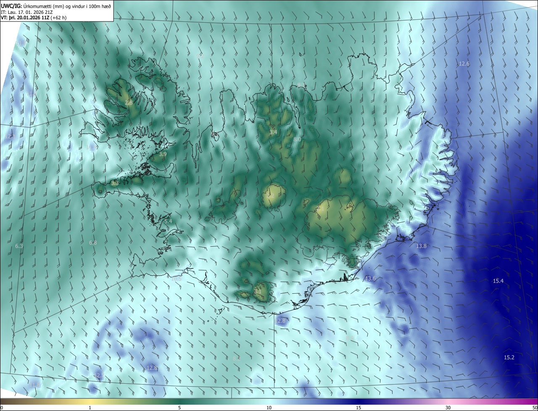Click the map value "15.4"
Viewport: 538px width, 411px height.
tap(498, 281)
